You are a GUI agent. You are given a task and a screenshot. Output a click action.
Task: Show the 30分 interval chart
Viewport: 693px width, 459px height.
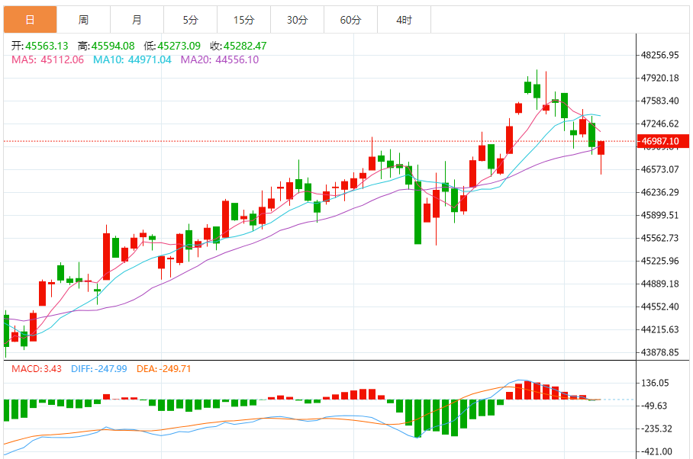(x=297, y=19)
